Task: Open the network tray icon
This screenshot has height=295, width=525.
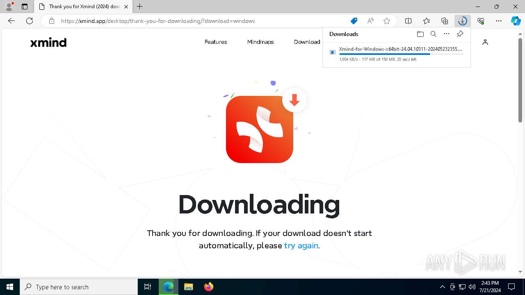Action: click(x=462, y=287)
